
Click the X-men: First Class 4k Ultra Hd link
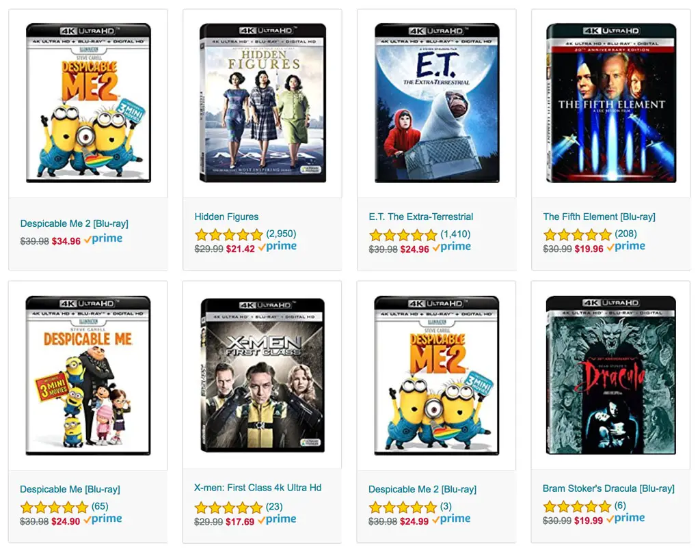[258, 488]
